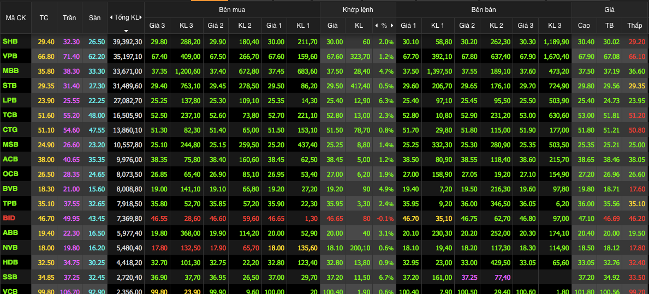Image resolution: width=649 pixels, height=294 pixels.
Task: Open the SHB stock symbol
Action: [x=10, y=41]
